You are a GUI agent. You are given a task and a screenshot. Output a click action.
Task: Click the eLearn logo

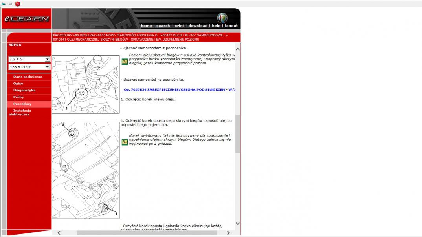click(x=26, y=19)
